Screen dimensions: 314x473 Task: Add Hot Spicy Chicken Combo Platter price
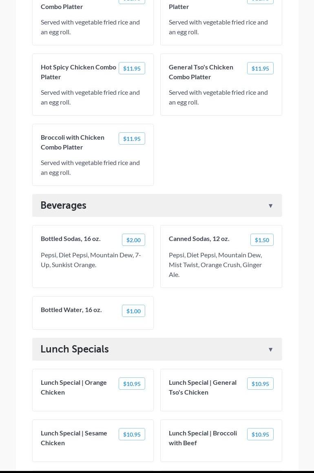tap(132, 69)
